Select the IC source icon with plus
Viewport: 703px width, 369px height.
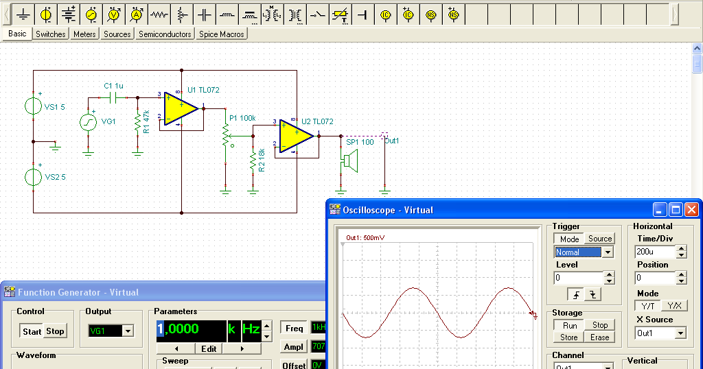(x=408, y=14)
